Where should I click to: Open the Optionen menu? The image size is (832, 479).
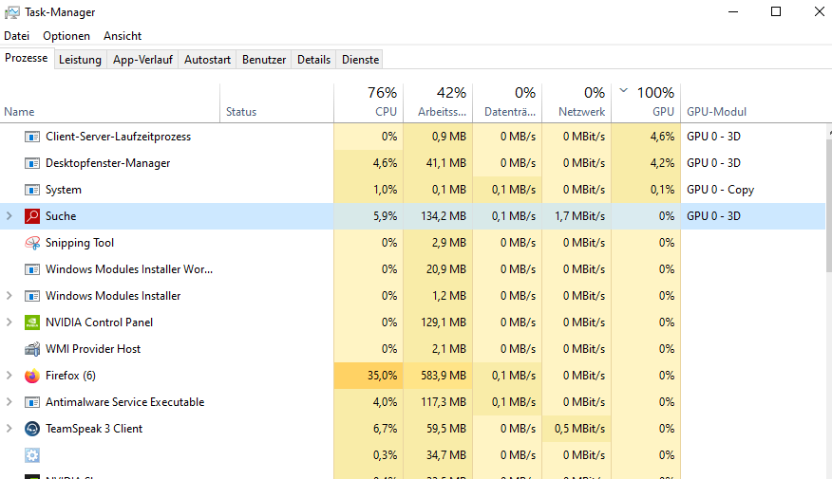[66, 36]
